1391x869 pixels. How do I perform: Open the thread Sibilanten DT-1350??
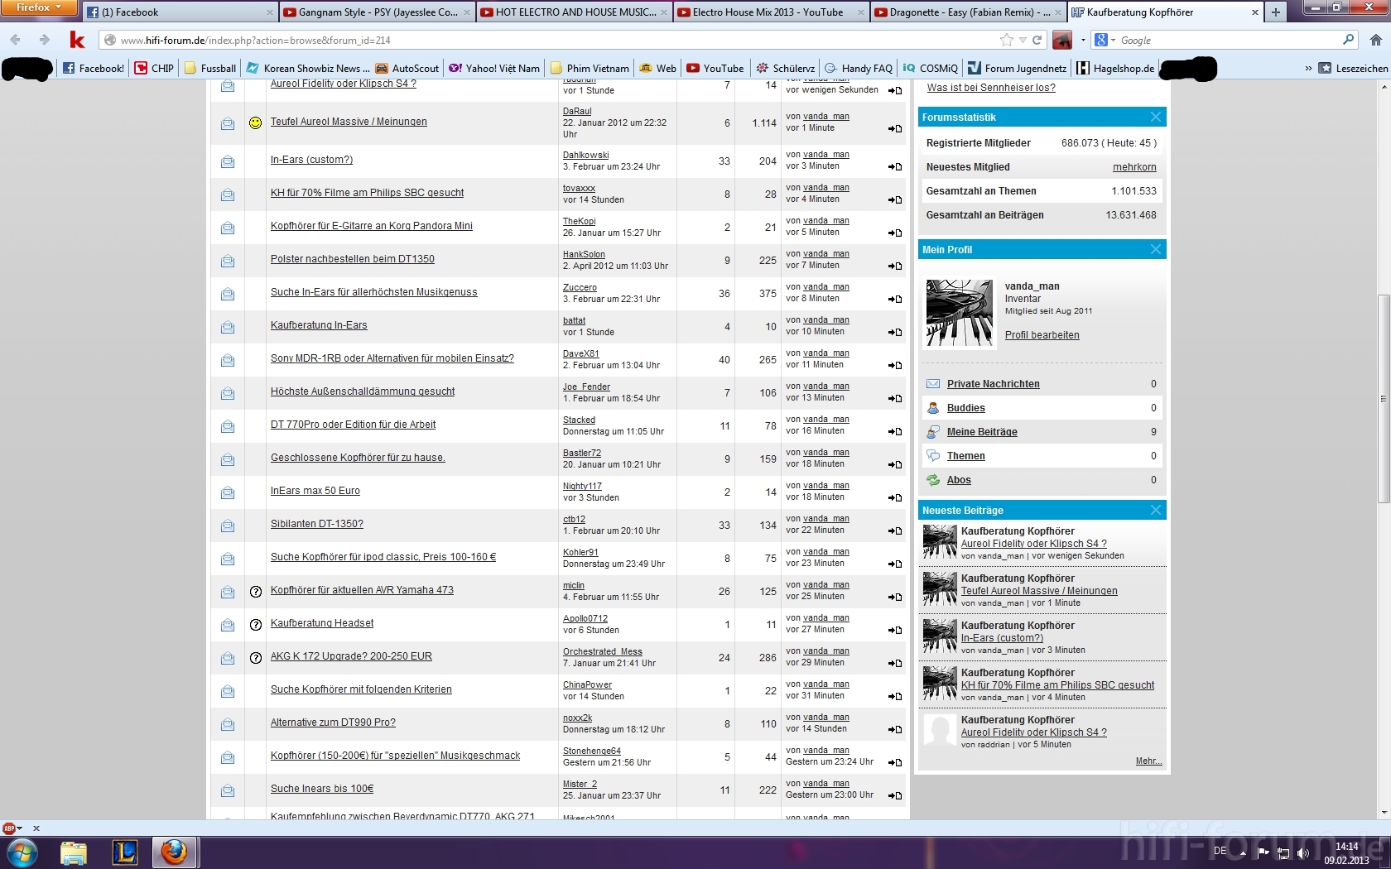316,524
